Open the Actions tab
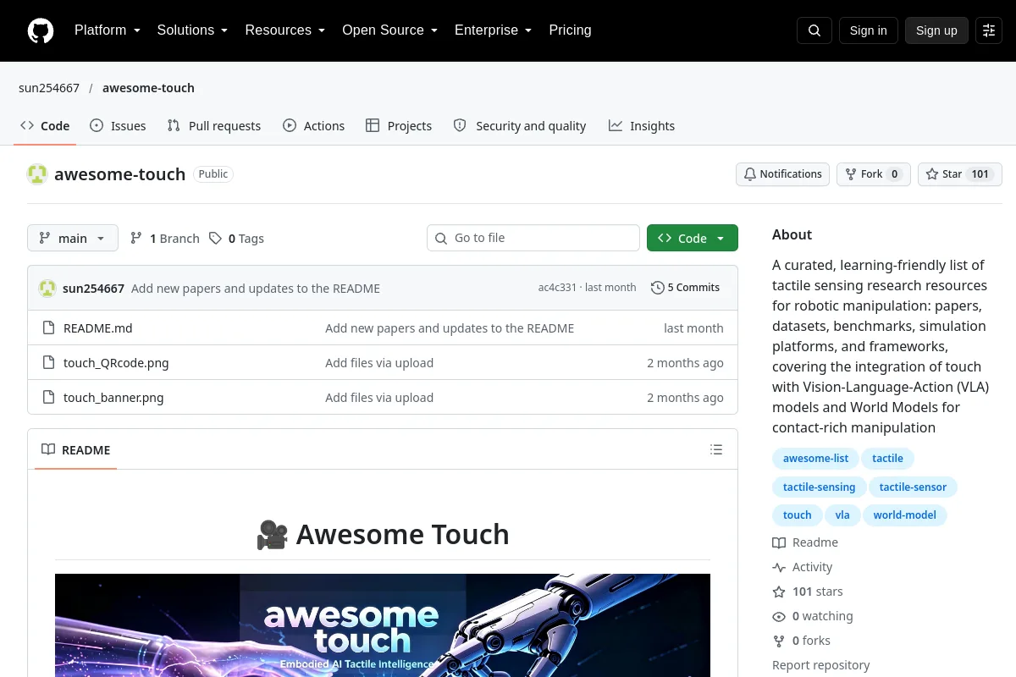Image resolution: width=1016 pixels, height=677 pixels. click(314, 126)
